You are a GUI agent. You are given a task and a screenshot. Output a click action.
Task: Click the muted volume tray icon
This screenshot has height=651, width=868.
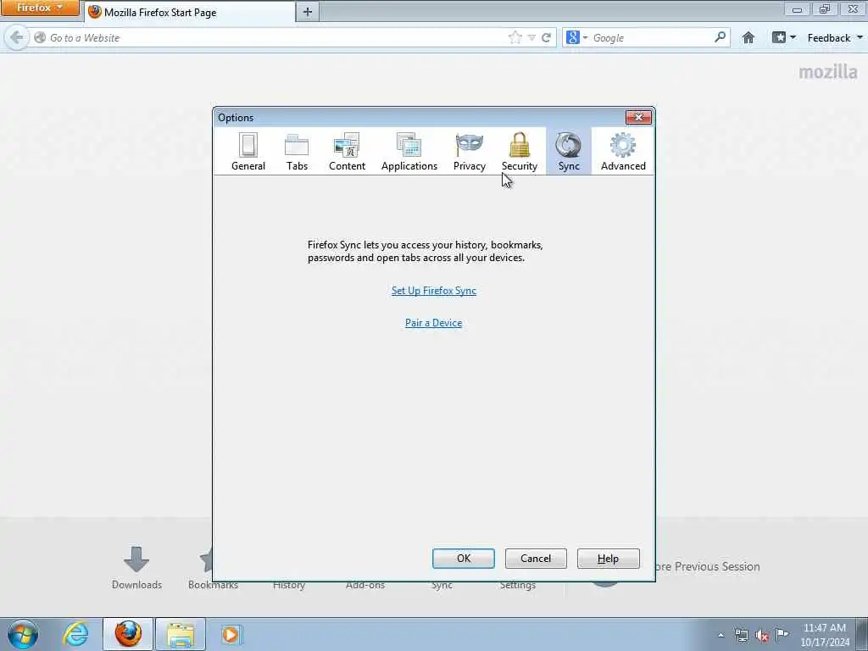point(762,636)
